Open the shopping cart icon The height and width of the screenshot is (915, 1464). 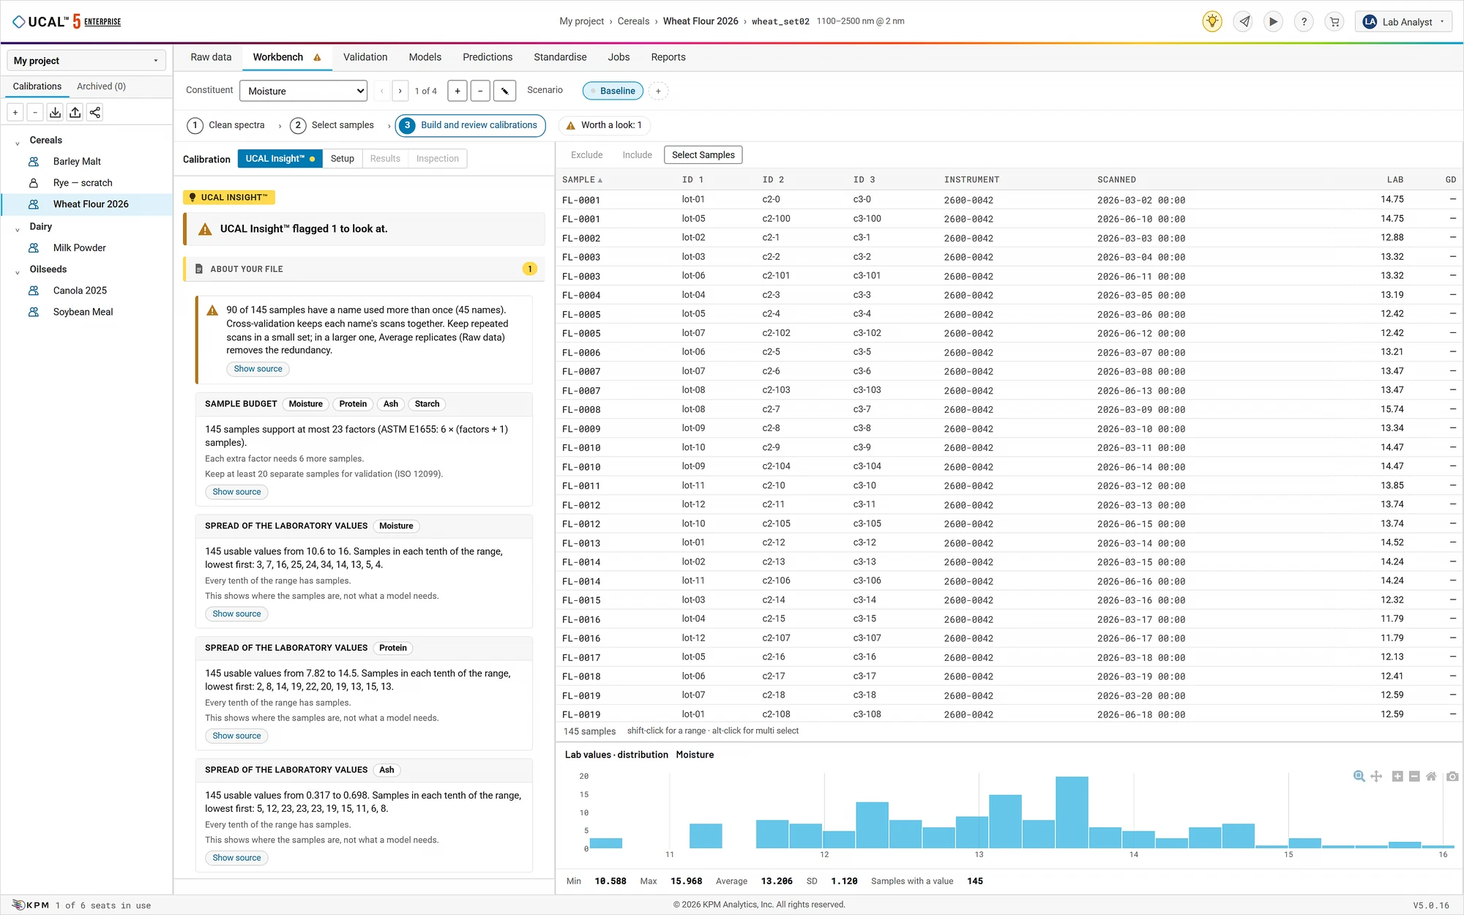[1334, 21]
